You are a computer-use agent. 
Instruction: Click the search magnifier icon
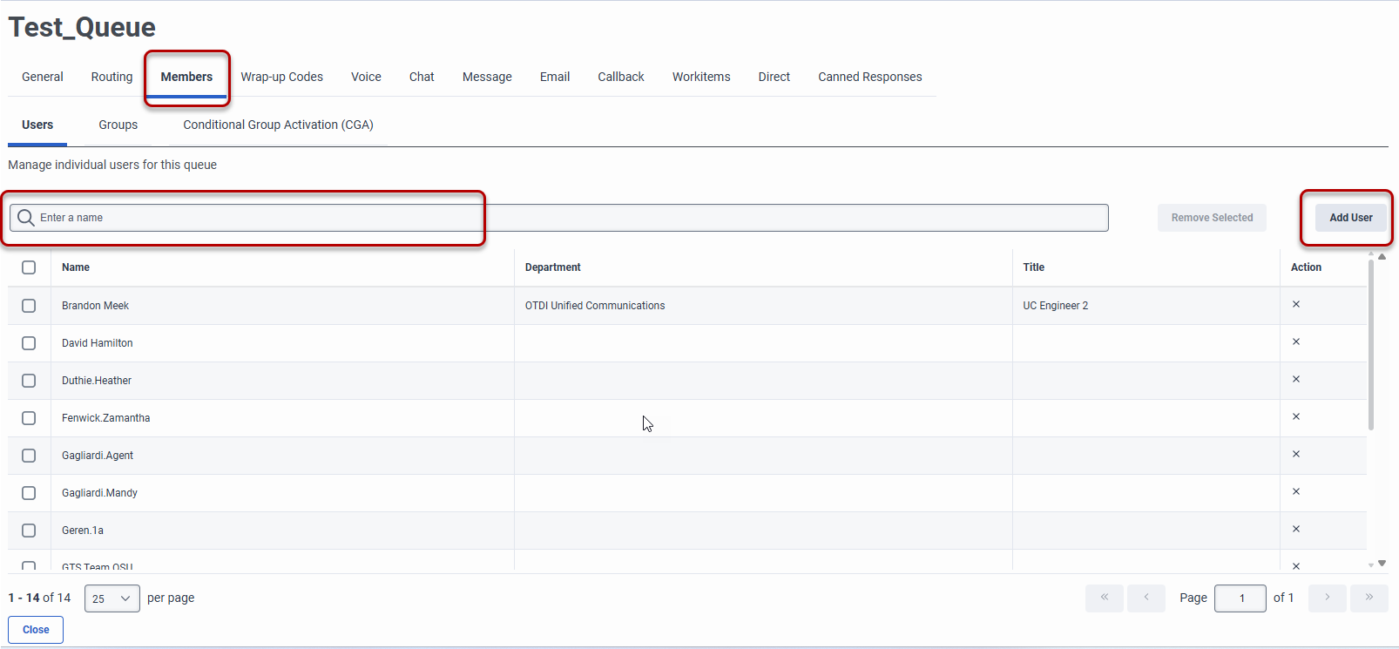coord(26,218)
